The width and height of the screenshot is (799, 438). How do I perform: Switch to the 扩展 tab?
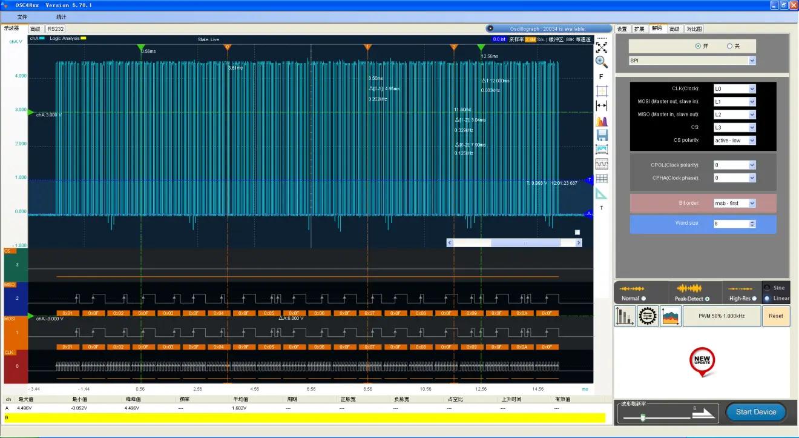[x=640, y=29]
